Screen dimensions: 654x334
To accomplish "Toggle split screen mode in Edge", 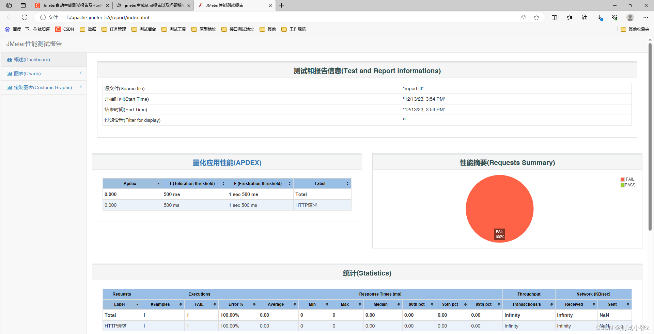I will 555,17.
